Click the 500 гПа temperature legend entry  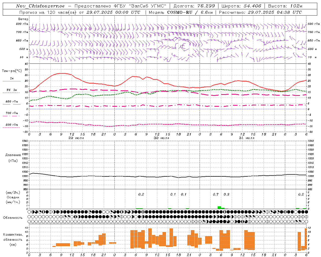point(12,125)
